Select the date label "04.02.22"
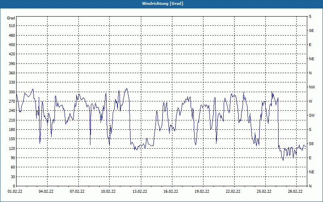 [46, 191]
